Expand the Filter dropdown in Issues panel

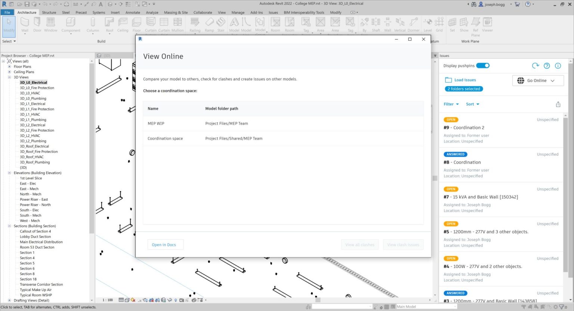451,104
